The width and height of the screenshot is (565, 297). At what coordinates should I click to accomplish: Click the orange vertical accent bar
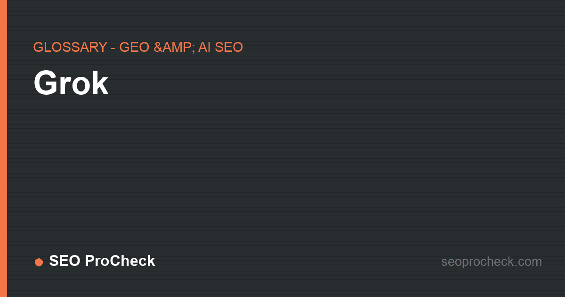[x=3, y=148]
